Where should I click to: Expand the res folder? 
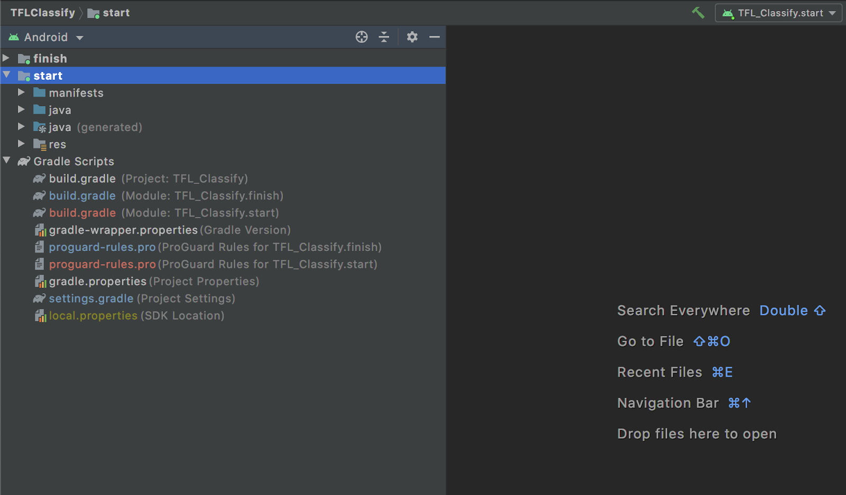point(21,144)
